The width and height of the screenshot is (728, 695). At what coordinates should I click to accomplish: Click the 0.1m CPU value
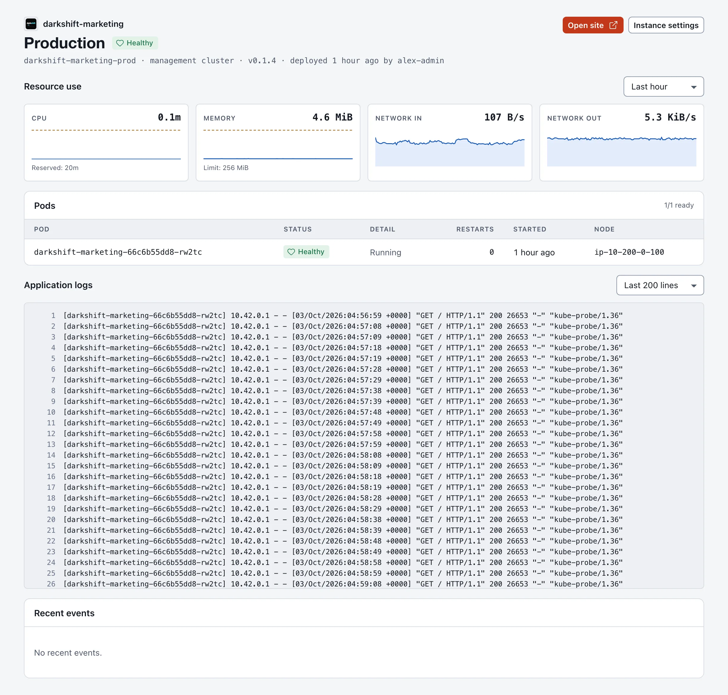click(169, 118)
